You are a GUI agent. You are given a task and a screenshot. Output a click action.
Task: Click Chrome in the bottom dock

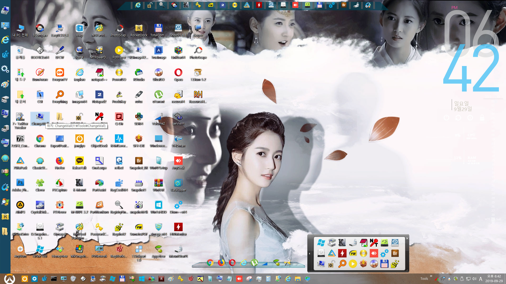coord(210,262)
